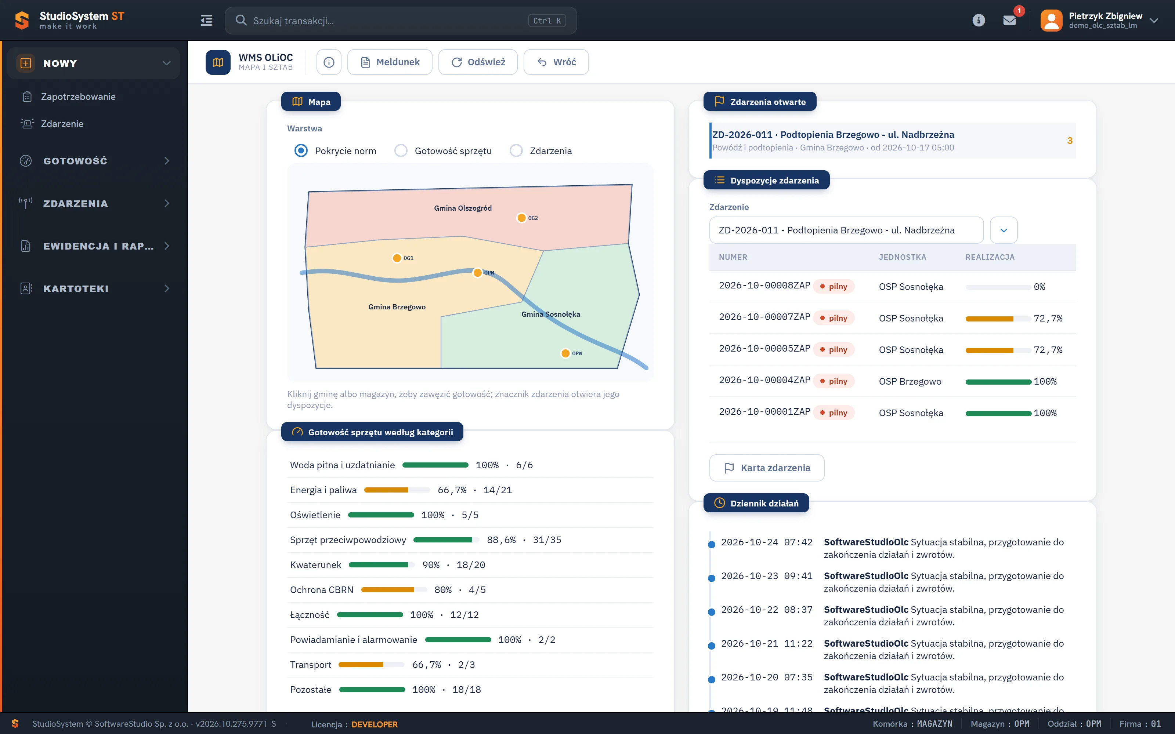Click progress bar of 2026-10-00007ZAP row

998,319
